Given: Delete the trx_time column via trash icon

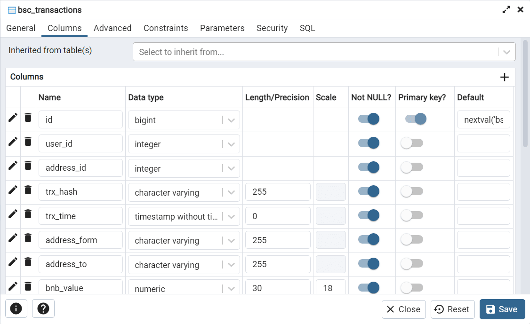Looking at the screenshot, I should point(28,214).
